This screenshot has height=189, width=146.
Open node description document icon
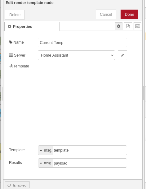[x=128, y=26]
